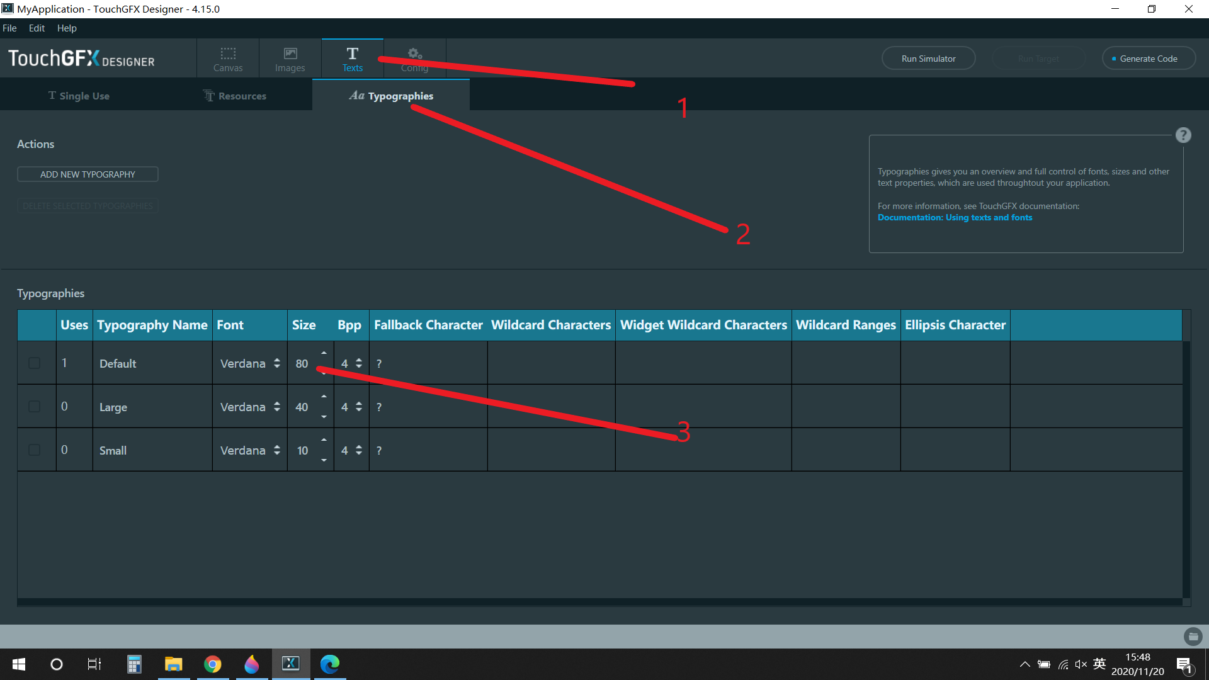The width and height of the screenshot is (1209, 680).
Task: Click the Add New Typography button
Action: coord(88,174)
